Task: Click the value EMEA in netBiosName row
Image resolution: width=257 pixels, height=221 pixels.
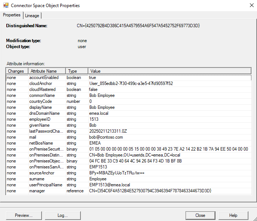Action: click(x=95, y=143)
